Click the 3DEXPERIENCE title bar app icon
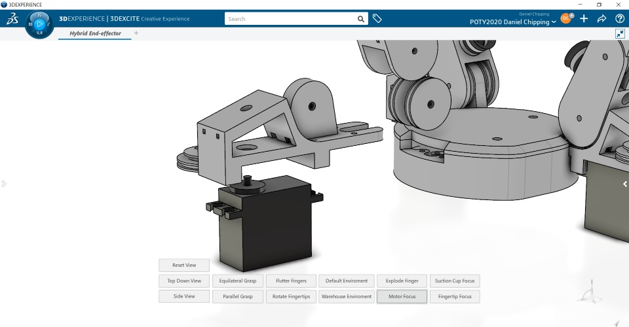The image size is (629, 327). 4,5
